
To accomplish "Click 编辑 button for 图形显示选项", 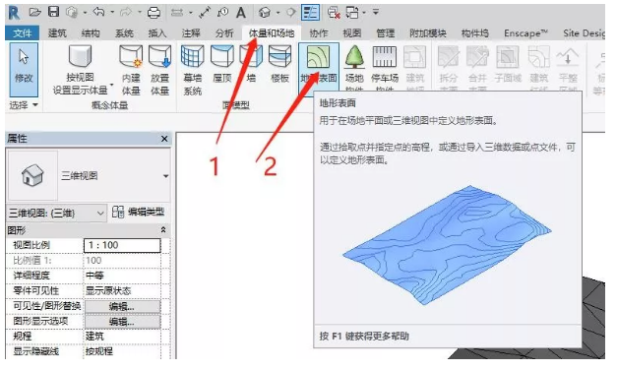I will (122, 322).
